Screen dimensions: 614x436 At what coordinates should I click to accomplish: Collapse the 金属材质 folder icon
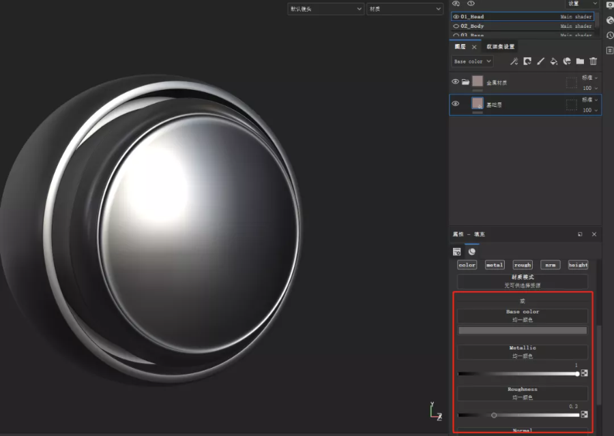465,82
